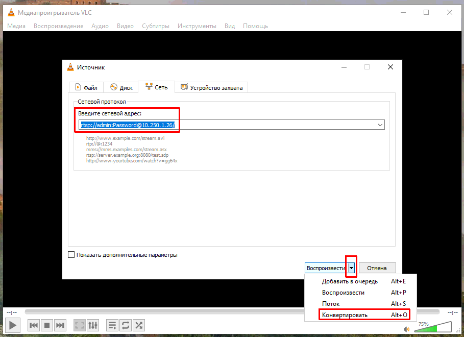Minimize the main VLC window
The image size is (464, 337).
(x=403, y=12)
